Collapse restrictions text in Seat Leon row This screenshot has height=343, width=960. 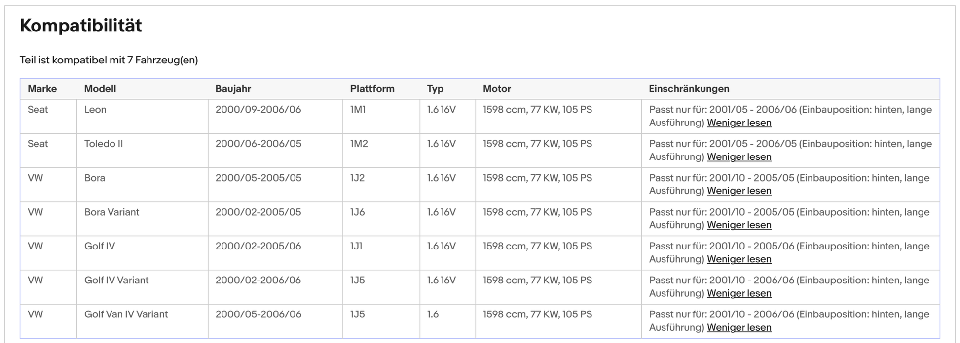coord(738,123)
